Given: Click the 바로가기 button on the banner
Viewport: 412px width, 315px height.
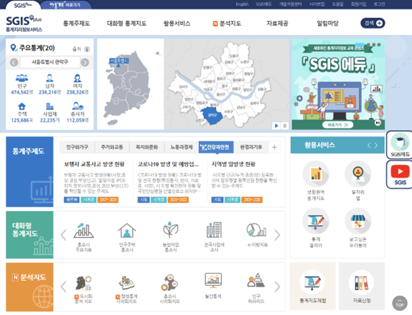Looking at the screenshot, I should (338, 125).
